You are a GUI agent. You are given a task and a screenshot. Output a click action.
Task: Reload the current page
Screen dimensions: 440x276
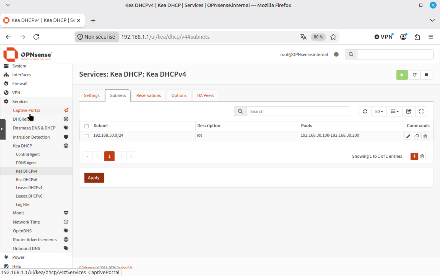[x=36, y=37]
